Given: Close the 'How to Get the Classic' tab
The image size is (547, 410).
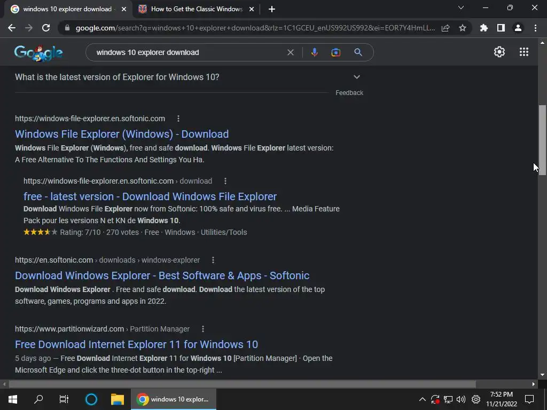Looking at the screenshot, I should click(252, 10).
